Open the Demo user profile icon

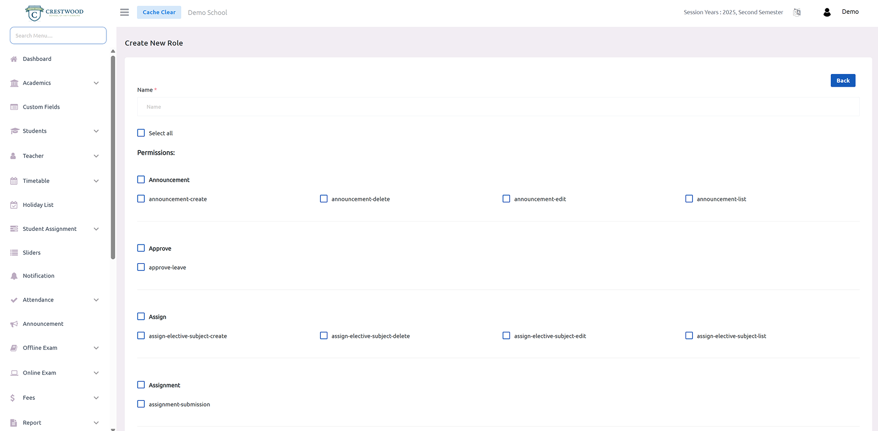point(827,12)
